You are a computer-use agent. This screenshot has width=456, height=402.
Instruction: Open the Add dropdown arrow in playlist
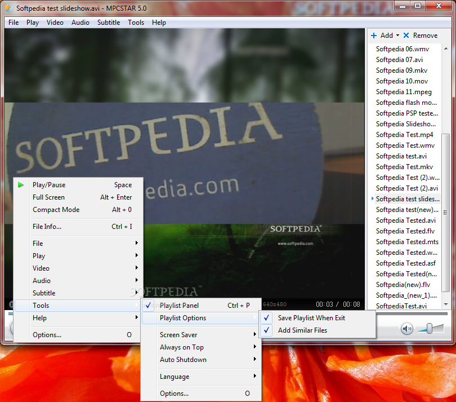[397, 36]
